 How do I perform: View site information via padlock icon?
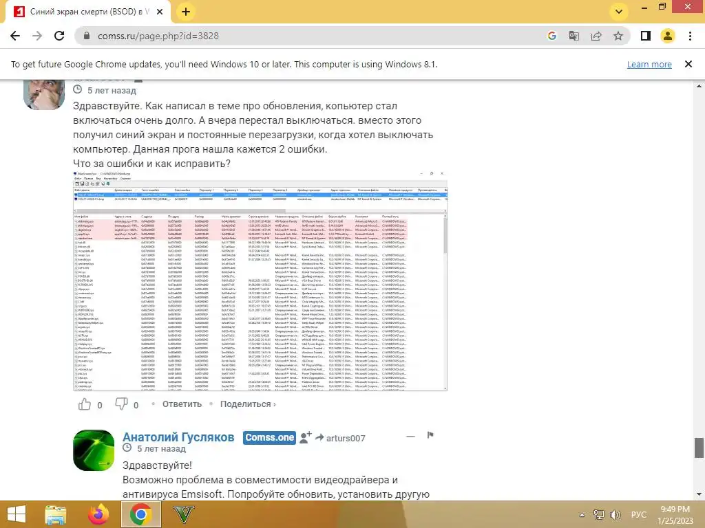87,36
